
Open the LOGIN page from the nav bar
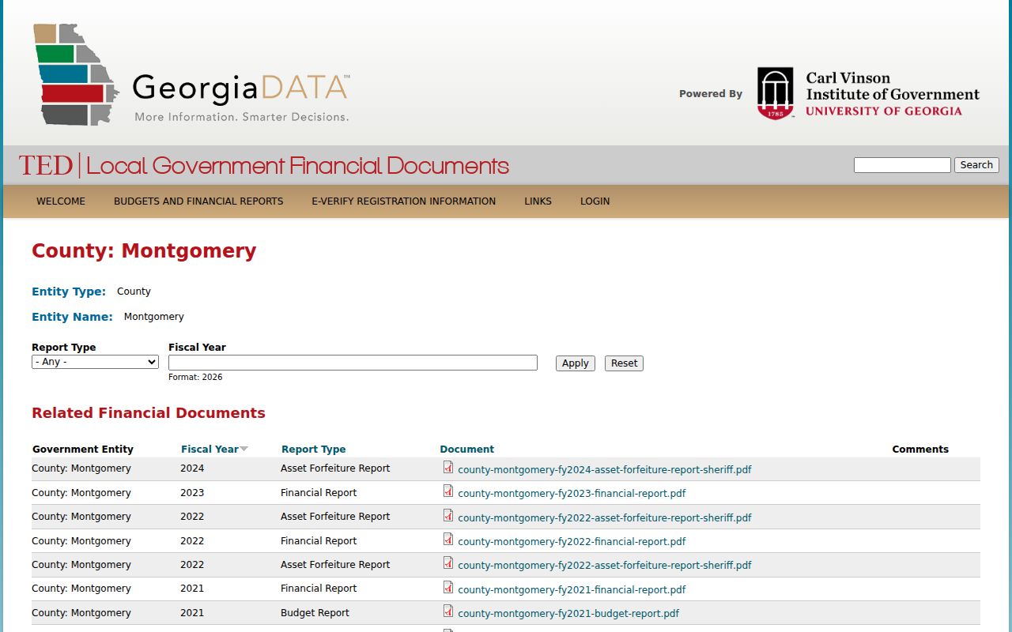click(595, 201)
